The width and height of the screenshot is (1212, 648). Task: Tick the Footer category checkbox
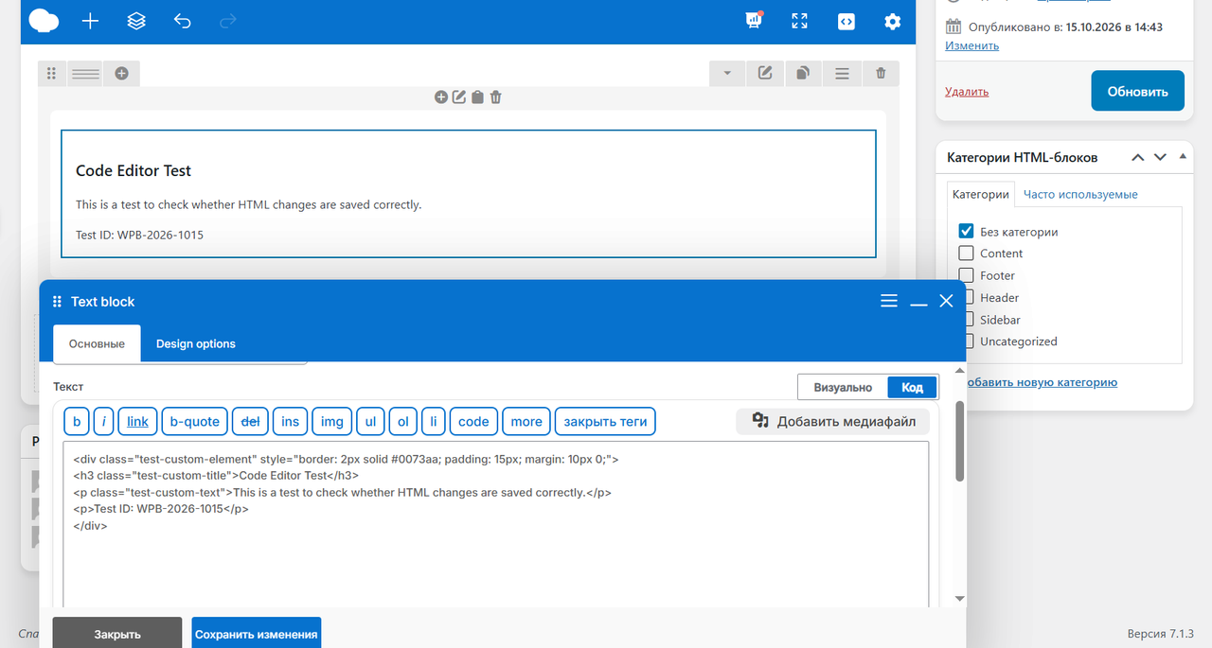(966, 275)
